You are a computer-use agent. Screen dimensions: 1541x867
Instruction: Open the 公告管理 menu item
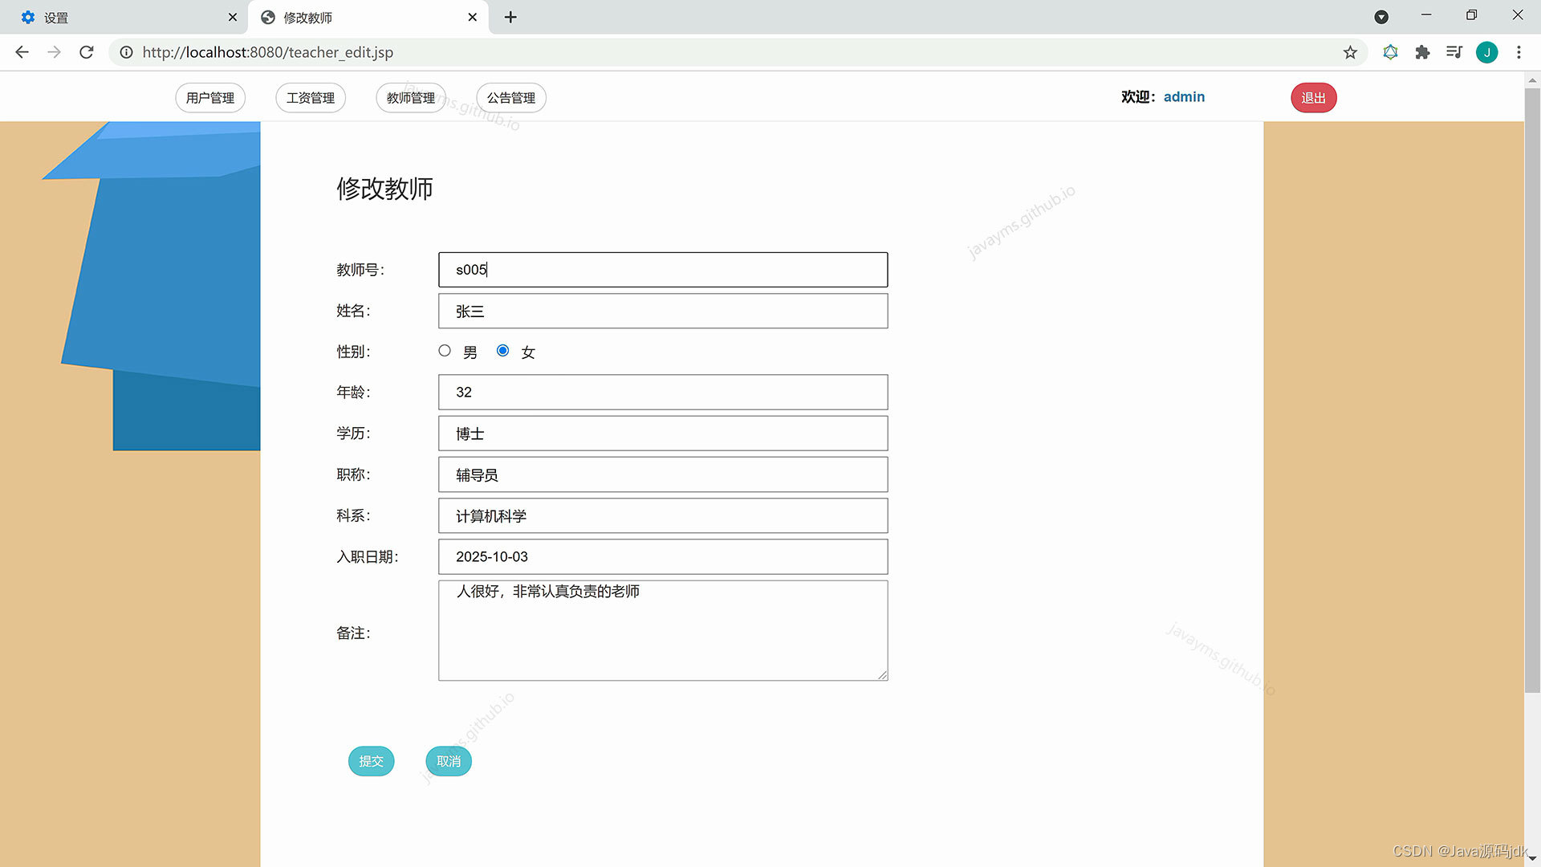pos(511,98)
